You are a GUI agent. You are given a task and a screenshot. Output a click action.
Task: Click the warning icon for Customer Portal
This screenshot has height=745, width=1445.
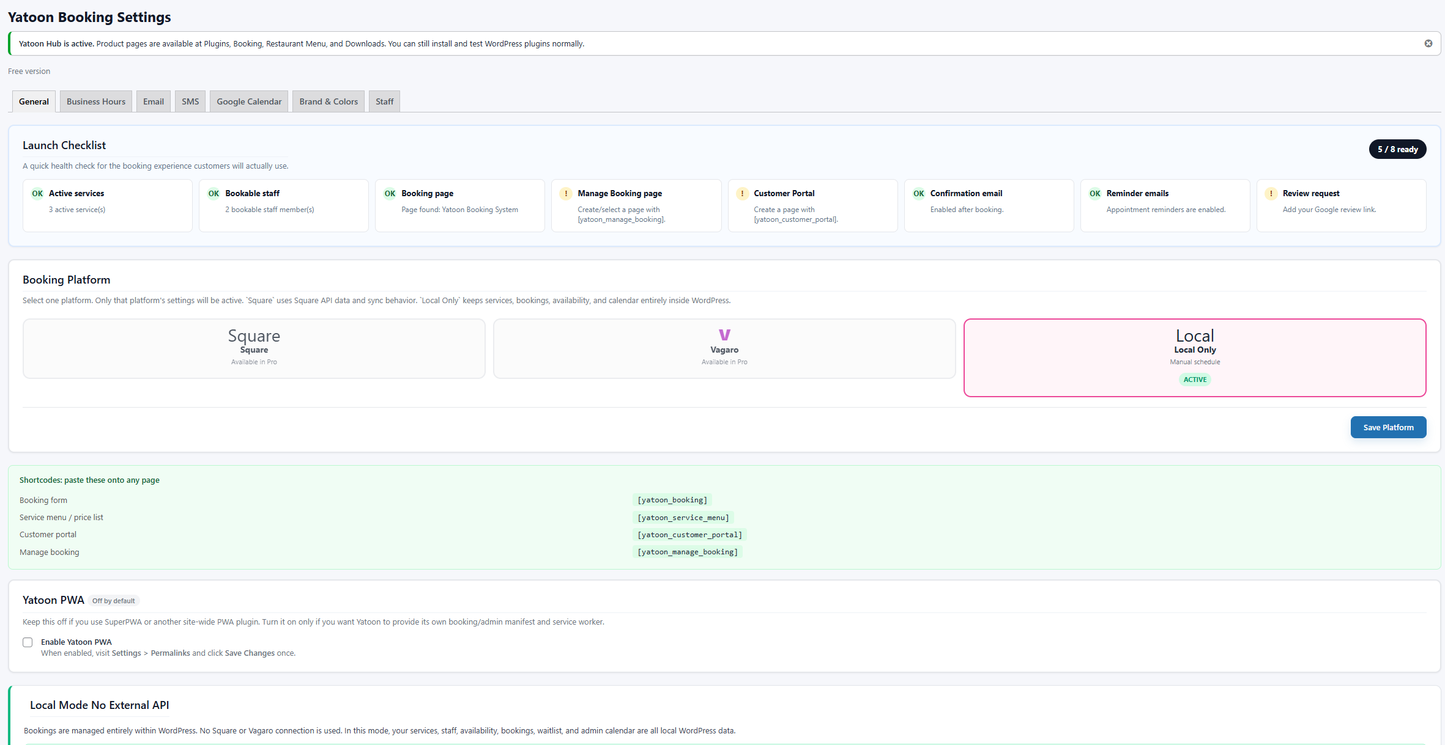pos(742,194)
